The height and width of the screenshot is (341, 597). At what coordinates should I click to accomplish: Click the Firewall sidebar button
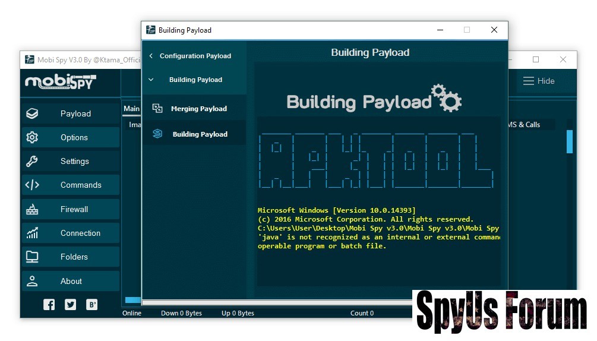pos(74,209)
